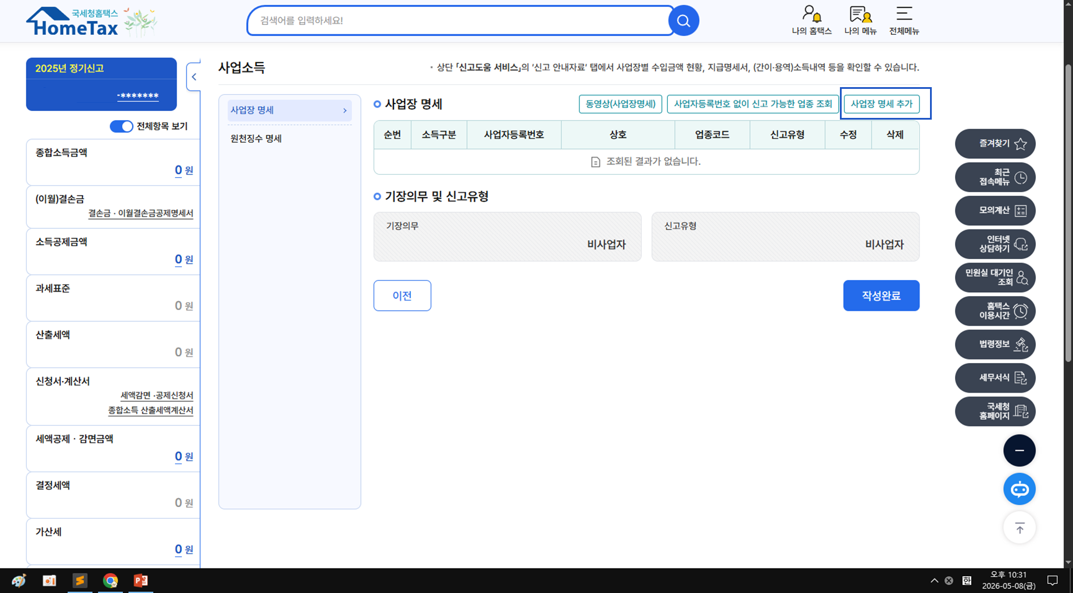Focus the 검색어를 입력하세요 search field
The image size is (1073, 593).
tap(460, 21)
